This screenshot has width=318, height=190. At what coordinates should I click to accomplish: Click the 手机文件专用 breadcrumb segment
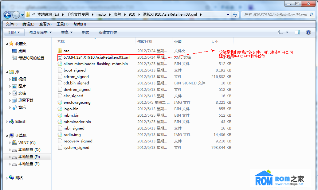[x=78, y=15]
